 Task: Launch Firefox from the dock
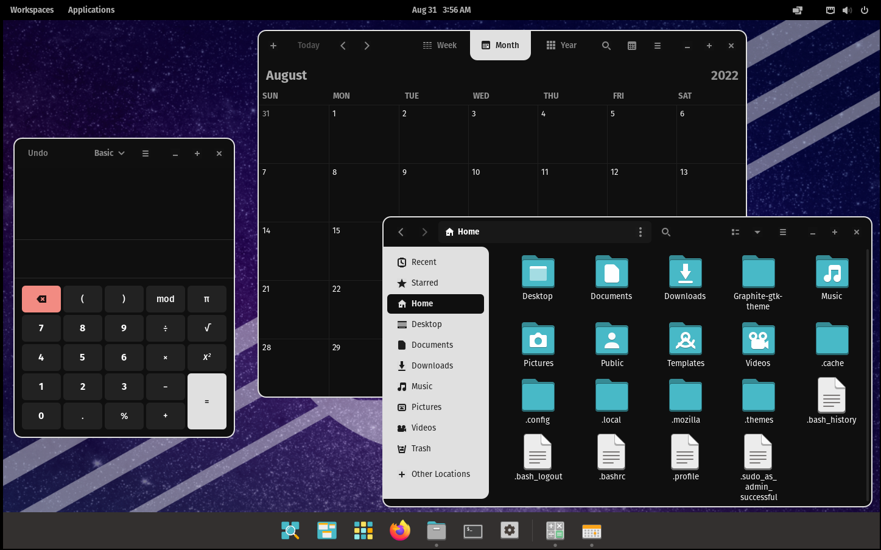(400, 531)
